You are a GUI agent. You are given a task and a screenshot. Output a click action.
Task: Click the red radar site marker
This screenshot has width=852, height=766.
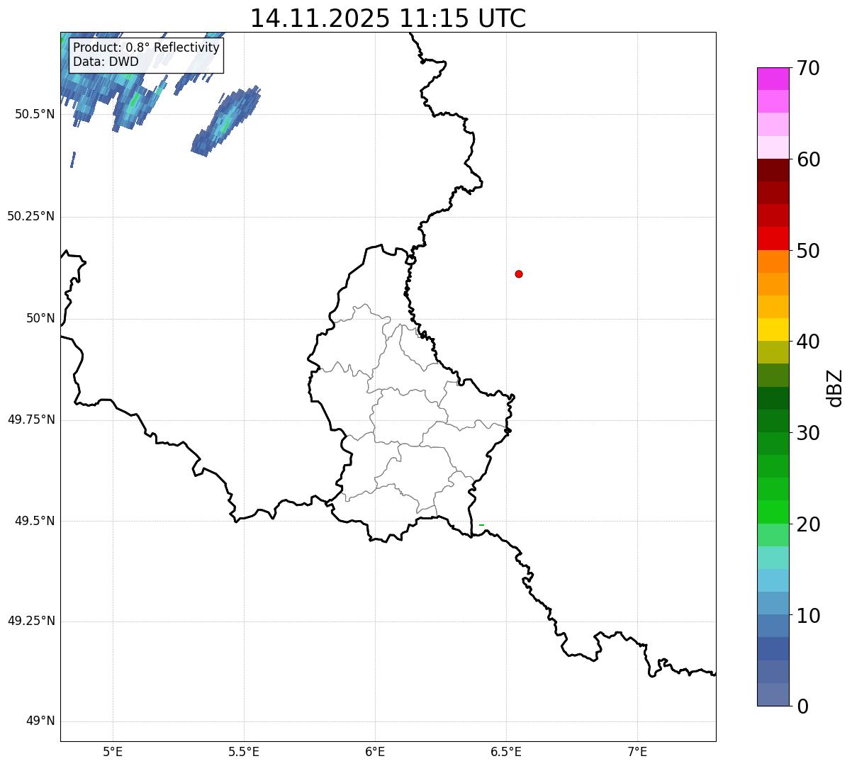click(x=519, y=274)
